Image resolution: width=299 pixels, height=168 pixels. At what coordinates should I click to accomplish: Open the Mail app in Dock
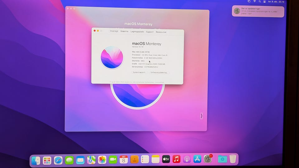click(80, 160)
